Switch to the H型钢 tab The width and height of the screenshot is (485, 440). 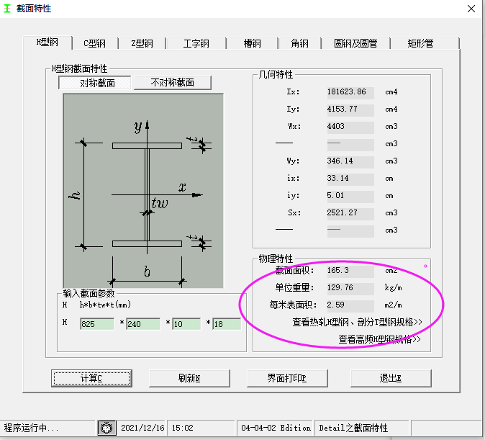47,42
